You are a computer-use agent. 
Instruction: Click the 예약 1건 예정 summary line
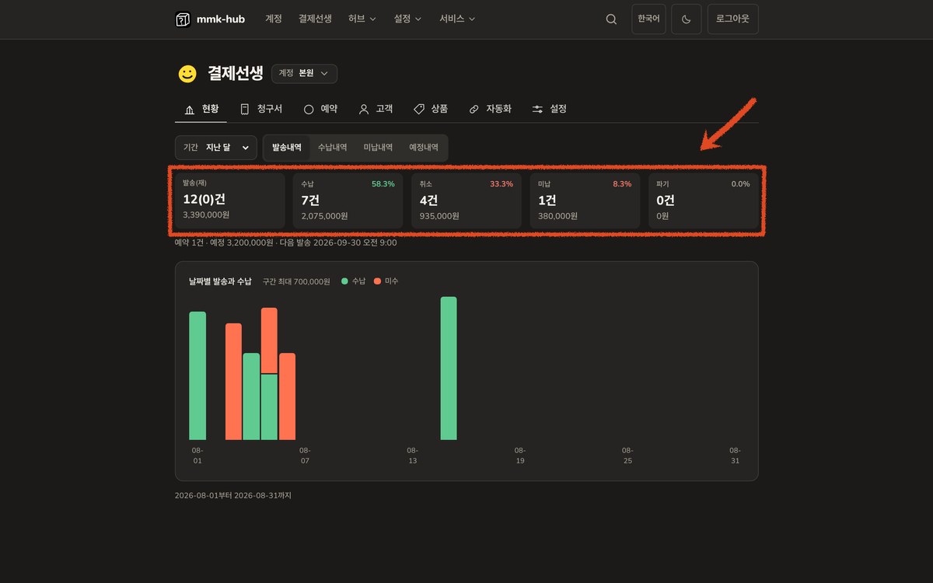[285, 243]
